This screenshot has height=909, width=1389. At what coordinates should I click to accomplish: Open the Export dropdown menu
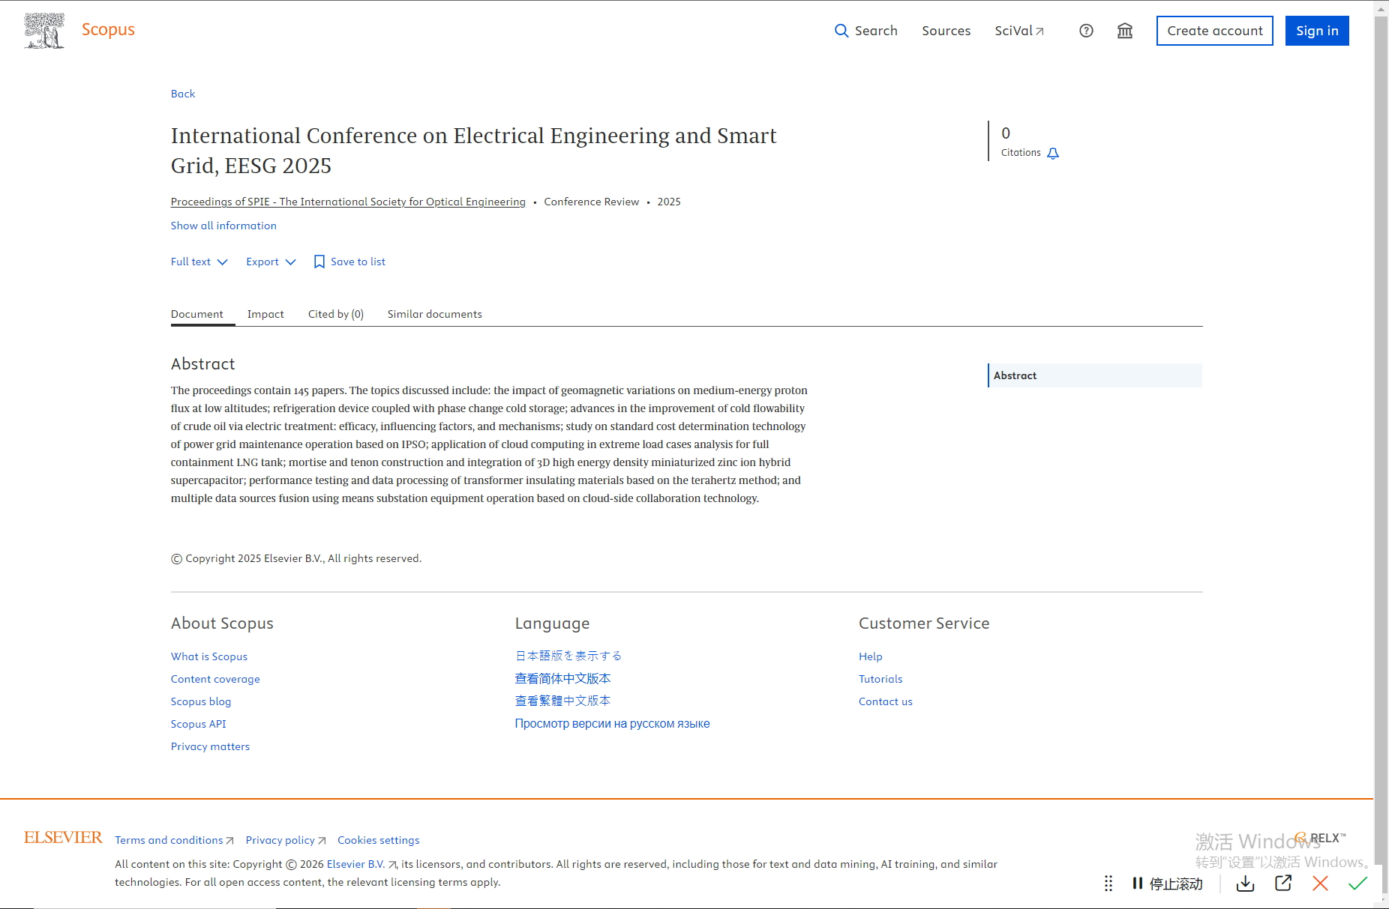(x=271, y=262)
